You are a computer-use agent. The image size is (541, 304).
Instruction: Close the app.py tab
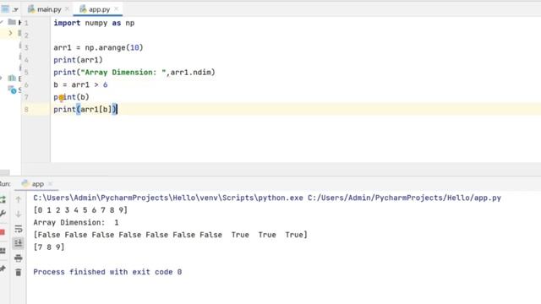click(117, 9)
